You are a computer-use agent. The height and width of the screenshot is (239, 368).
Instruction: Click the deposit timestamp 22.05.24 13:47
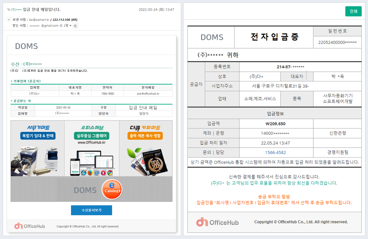tap(275, 143)
